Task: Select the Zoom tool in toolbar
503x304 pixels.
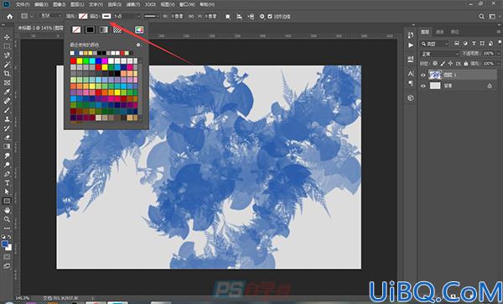Action: tap(7, 219)
